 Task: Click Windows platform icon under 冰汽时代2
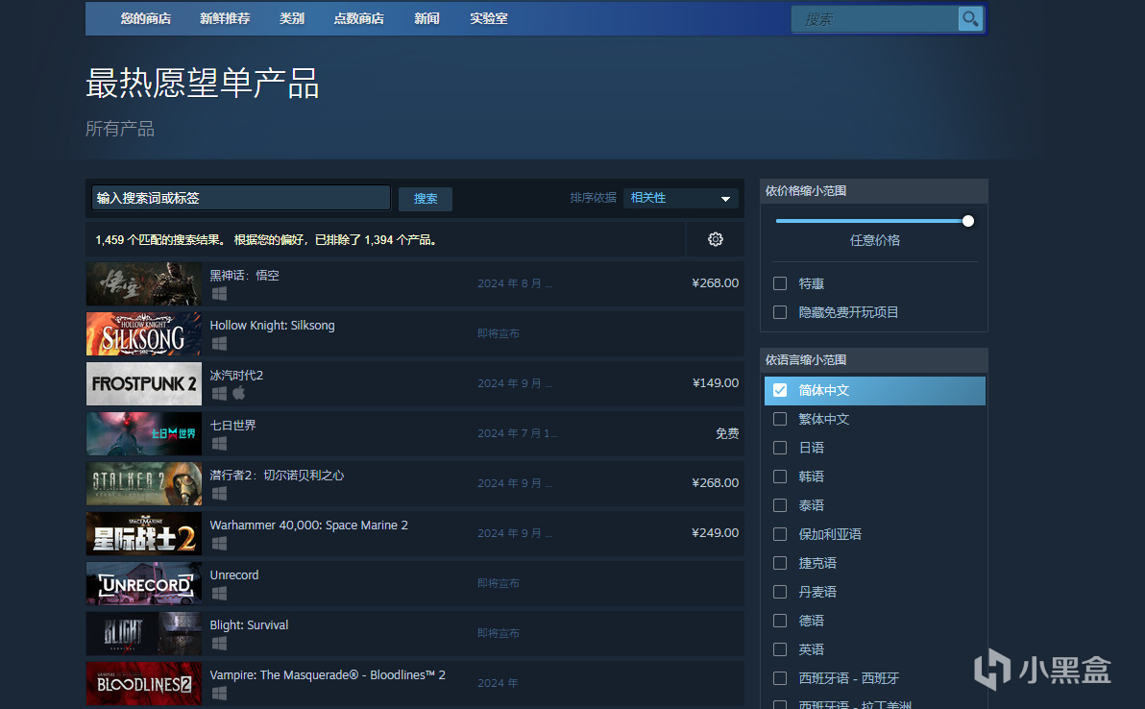219,394
